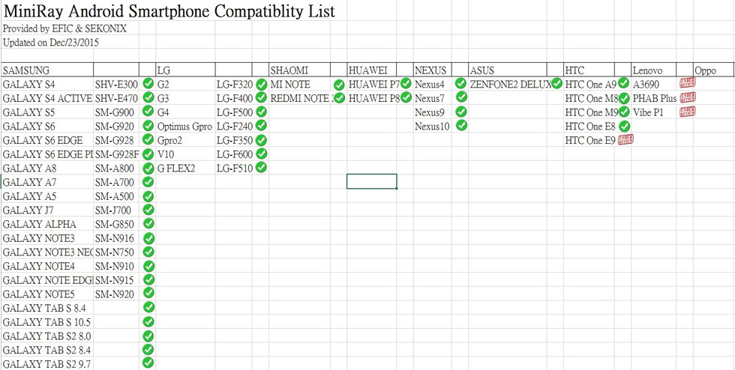This screenshot has width=735, height=370.
Task: Select the GALAXY TAB S2 8.4 cell
Action: click(x=47, y=350)
